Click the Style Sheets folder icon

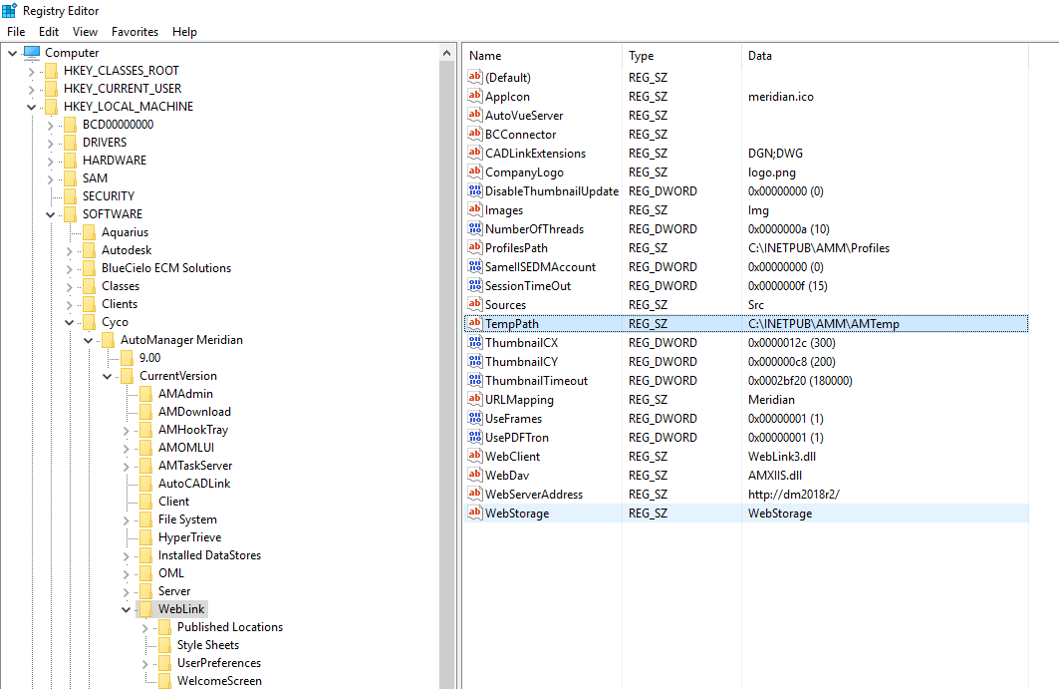164,645
